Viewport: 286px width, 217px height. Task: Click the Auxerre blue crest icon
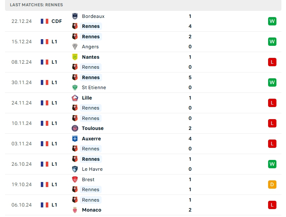click(75, 139)
